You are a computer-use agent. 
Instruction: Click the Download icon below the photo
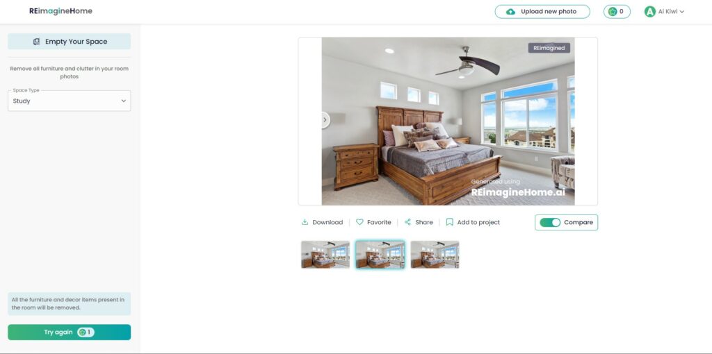pyautogui.click(x=305, y=222)
